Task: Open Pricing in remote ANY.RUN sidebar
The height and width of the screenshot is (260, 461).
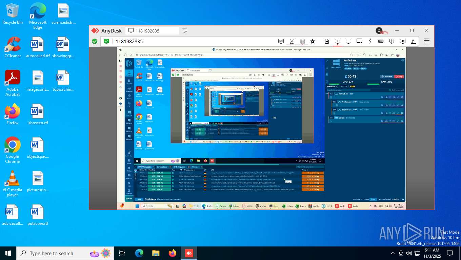Action: (x=129, y=169)
